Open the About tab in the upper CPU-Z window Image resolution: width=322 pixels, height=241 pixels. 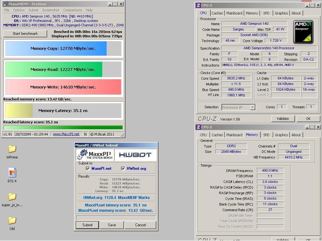click(x=296, y=13)
